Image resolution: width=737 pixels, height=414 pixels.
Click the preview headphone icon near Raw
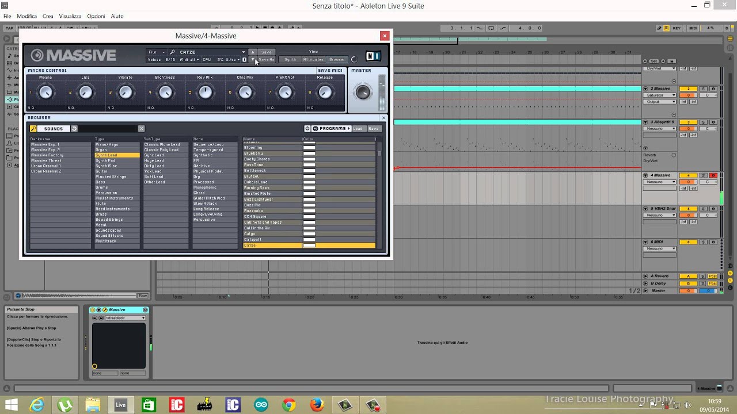[18, 296]
